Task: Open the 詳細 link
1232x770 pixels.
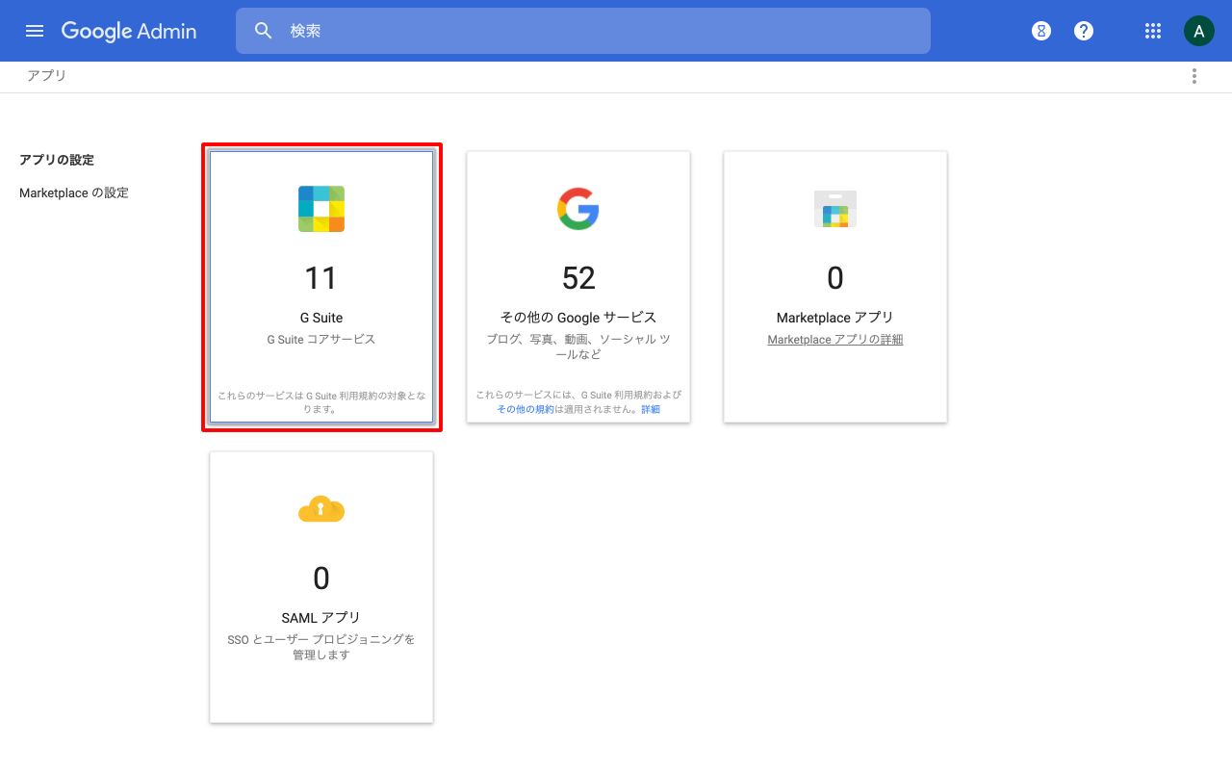Action: click(651, 409)
